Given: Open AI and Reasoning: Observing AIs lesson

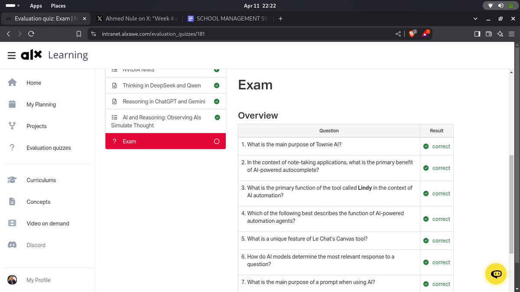Looking at the screenshot, I should 166,121.
